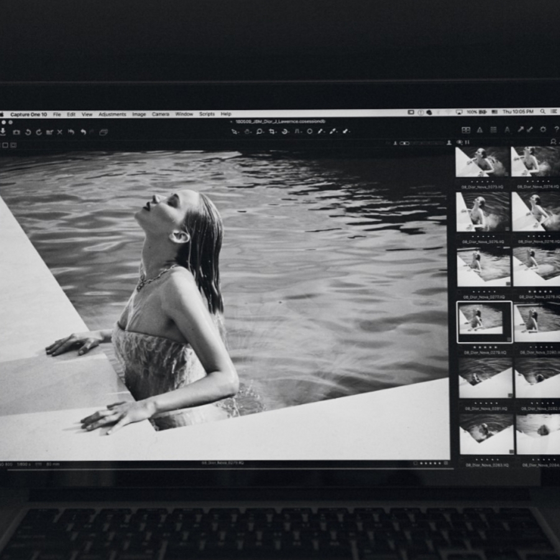This screenshot has height=560, width=560.
Task: Select the circular Spot Removal tool
Action: pyautogui.click(x=309, y=131)
